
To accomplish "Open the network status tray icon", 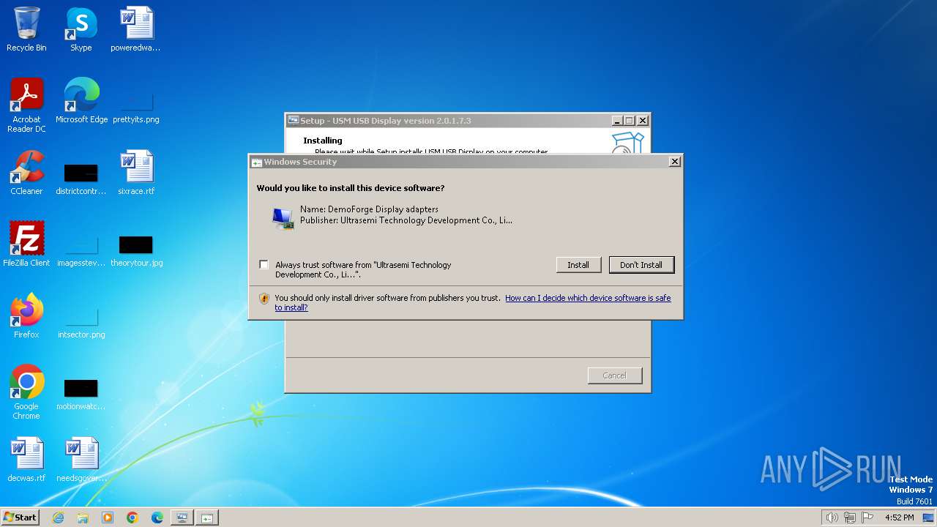I will coord(850,517).
